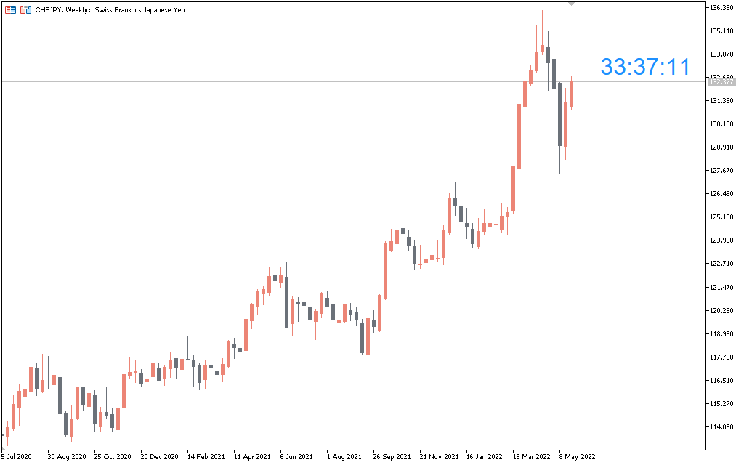The height and width of the screenshot is (465, 744).
Task: Select the 26 Sep 2021 date label
Action: coord(392,457)
